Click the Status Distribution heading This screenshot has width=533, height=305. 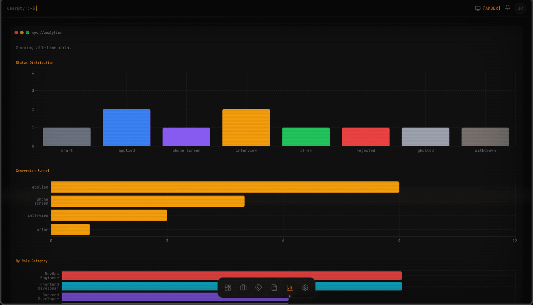coord(35,63)
